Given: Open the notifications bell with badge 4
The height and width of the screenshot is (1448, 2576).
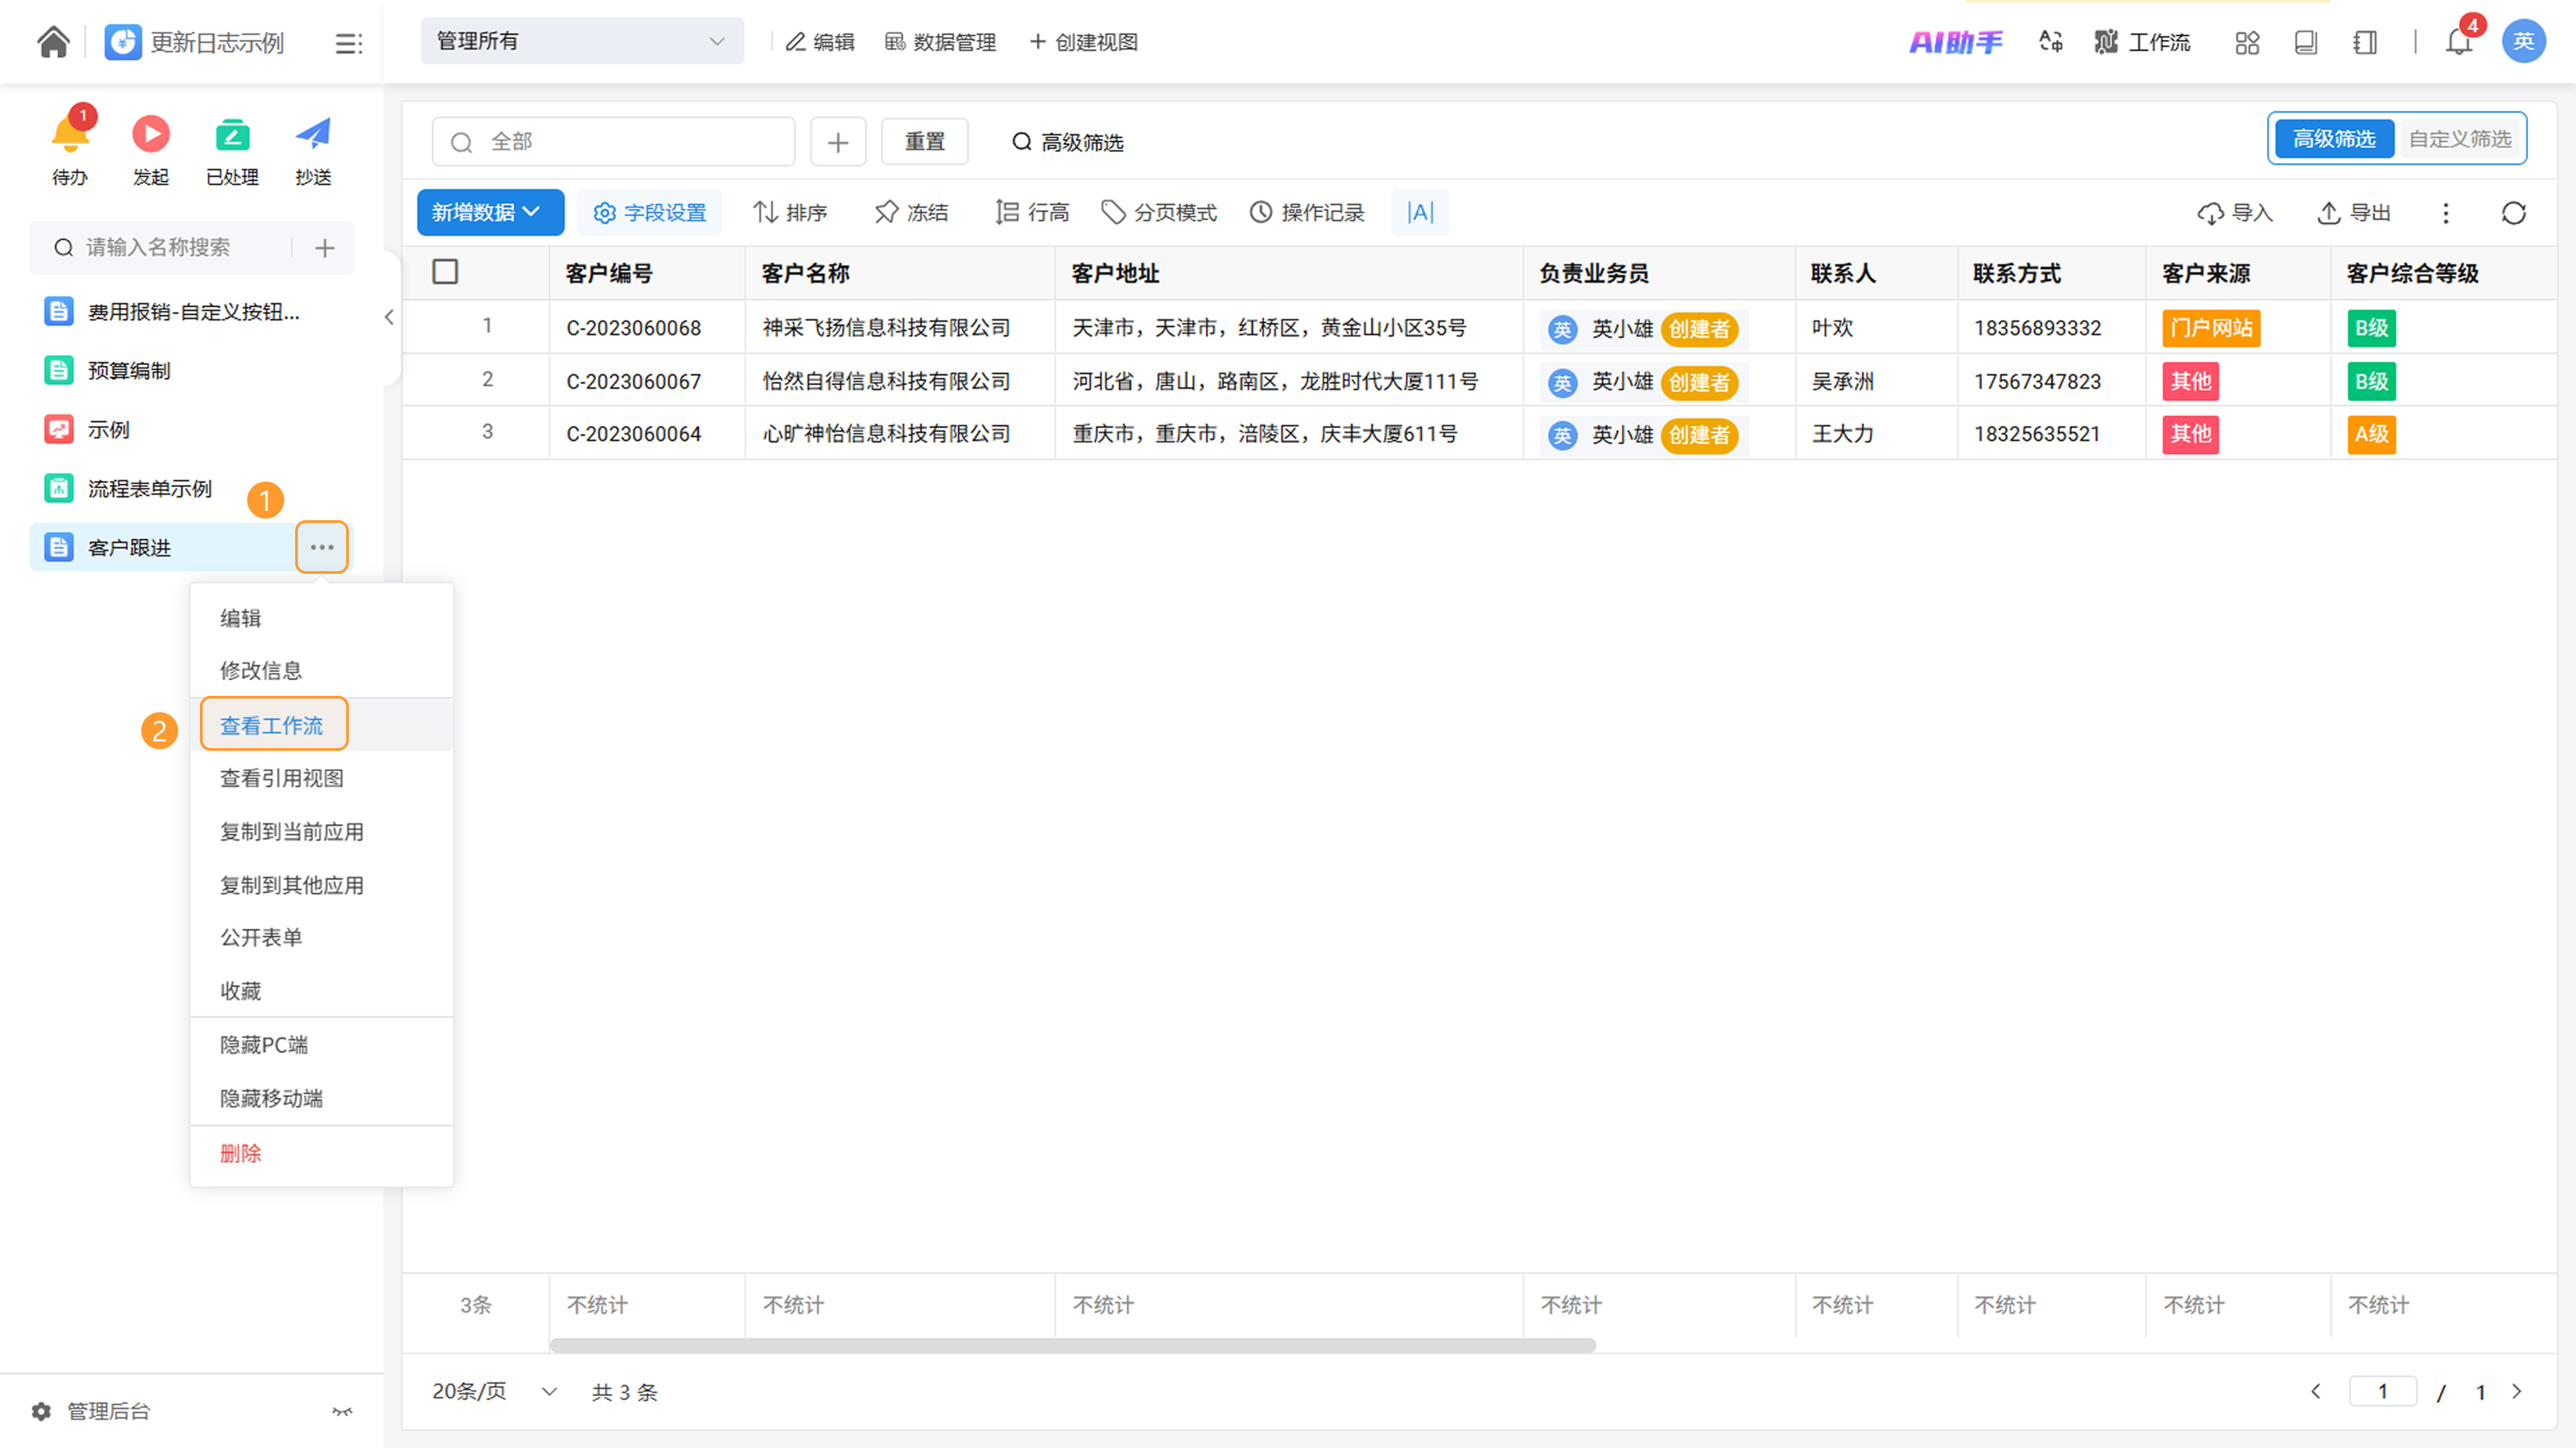Looking at the screenshot, I should pyautogui.click(x=2459, y=42).
